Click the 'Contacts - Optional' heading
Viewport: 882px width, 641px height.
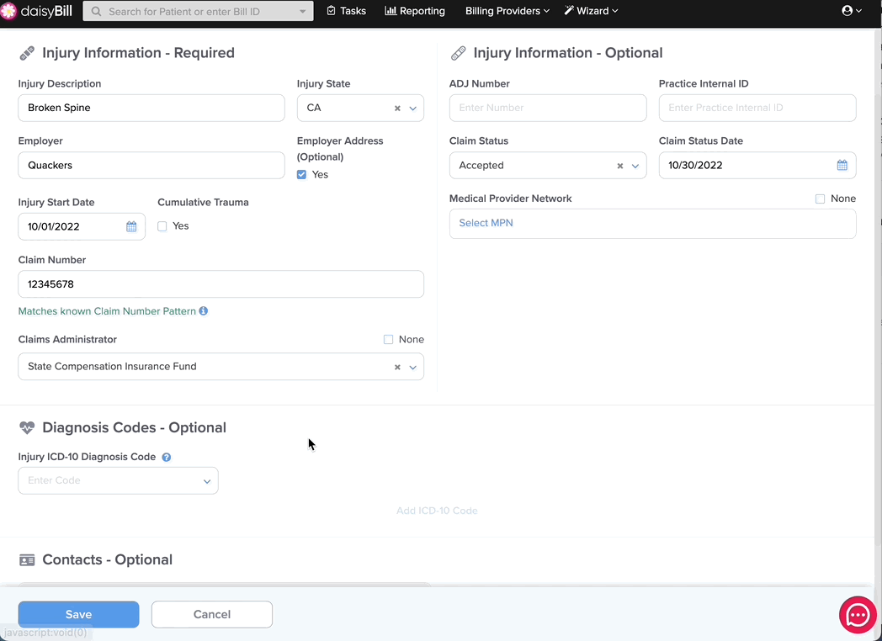pos(108,560)
